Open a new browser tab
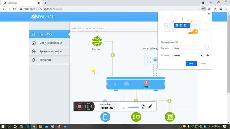 point(46,3)
